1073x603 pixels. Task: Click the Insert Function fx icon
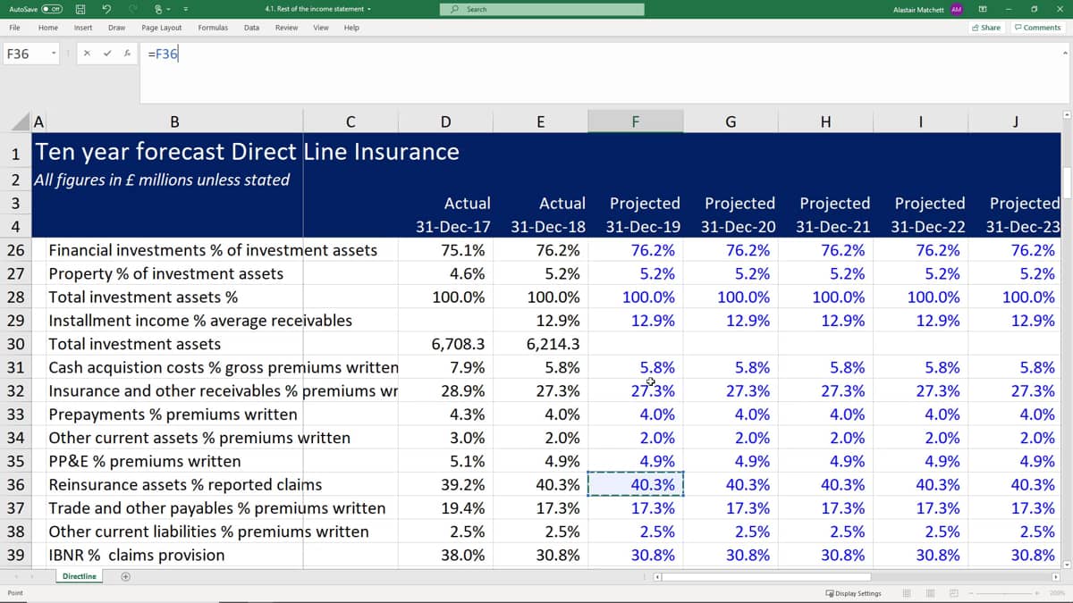point(129,54)
